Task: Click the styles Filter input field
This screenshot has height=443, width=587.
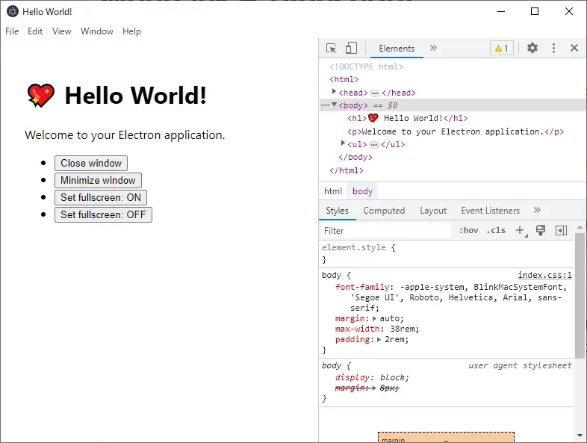Action: point(386,231)
